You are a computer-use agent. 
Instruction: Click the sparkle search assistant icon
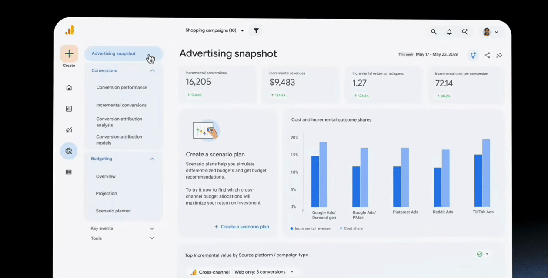(465, 32)
